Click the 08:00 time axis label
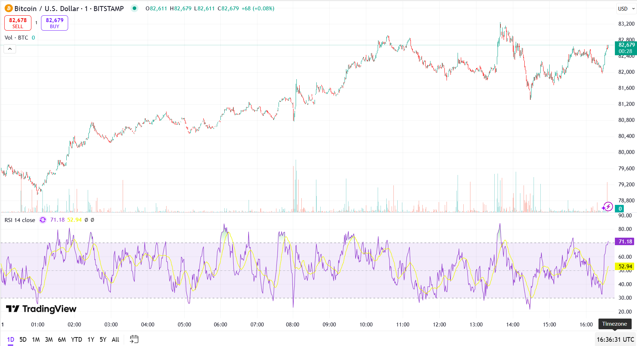This screenshot has width=637, height=346. [292, 325]
